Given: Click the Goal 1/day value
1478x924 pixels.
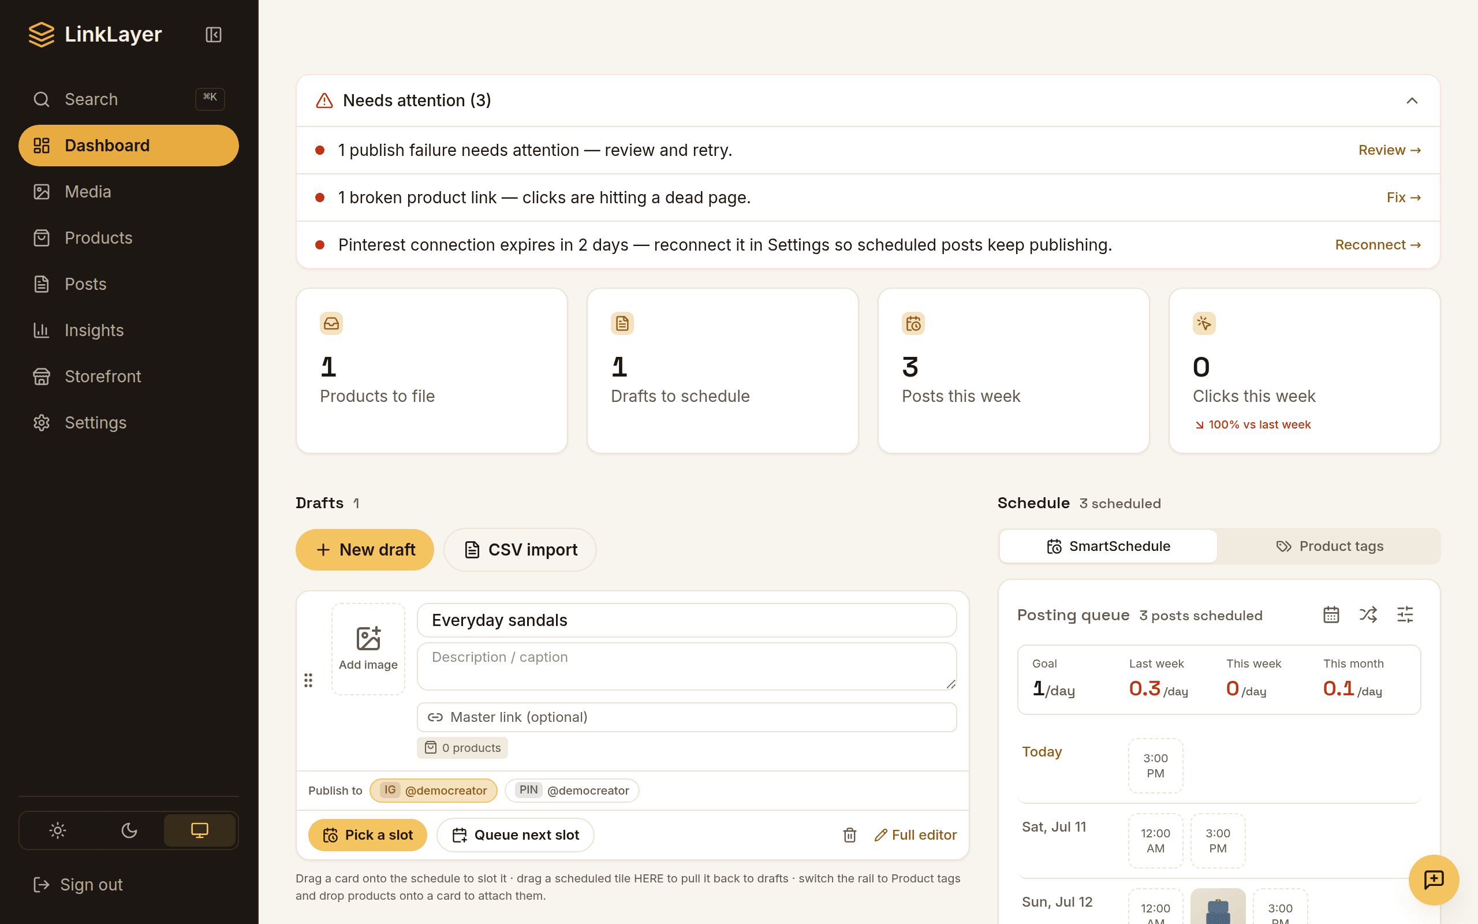Looking at the screenshot, I should 1054,690.
